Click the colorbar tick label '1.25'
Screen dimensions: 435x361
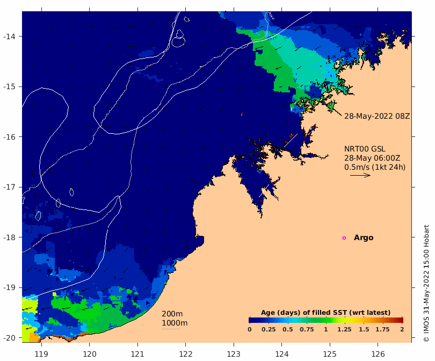point(344,329)
